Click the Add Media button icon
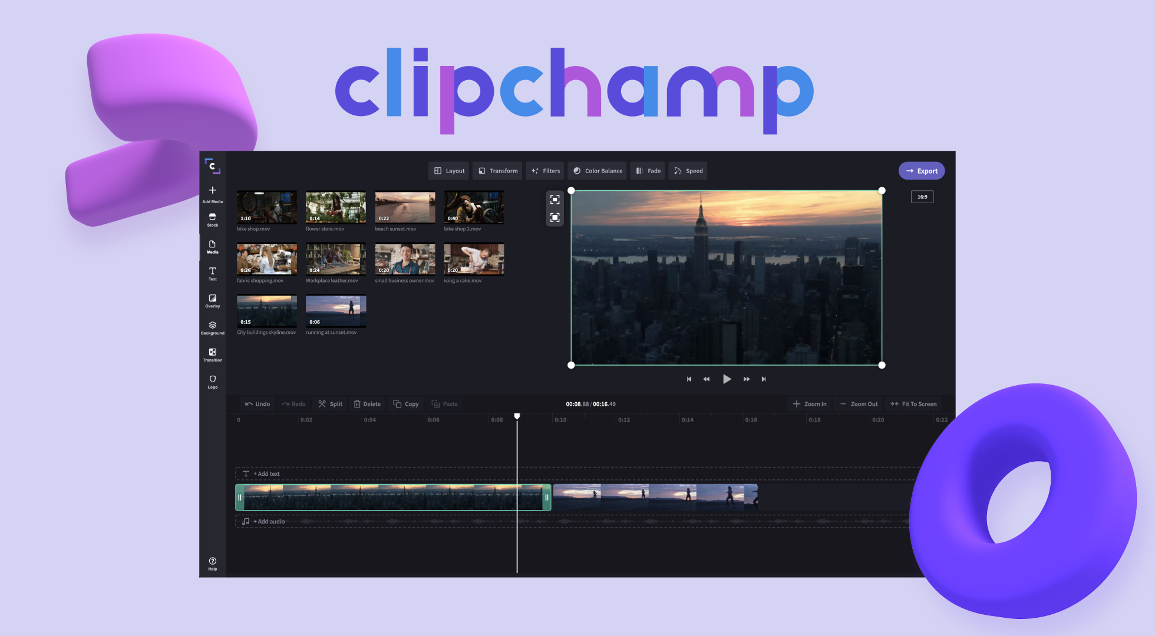1155x636 pixels. pyautogui.click(x=212, y=190)
